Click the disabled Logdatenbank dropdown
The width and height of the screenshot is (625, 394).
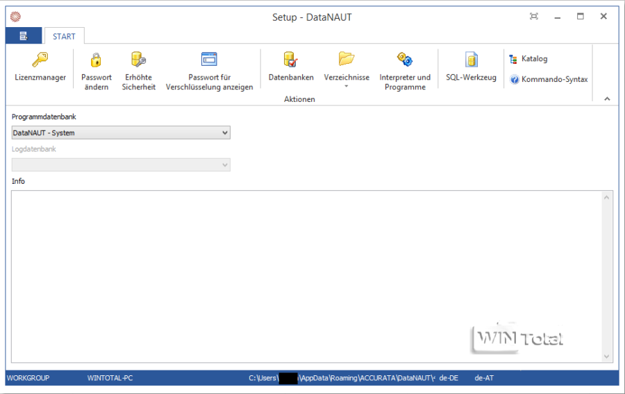pyautogui.click(x=121, y=165)
